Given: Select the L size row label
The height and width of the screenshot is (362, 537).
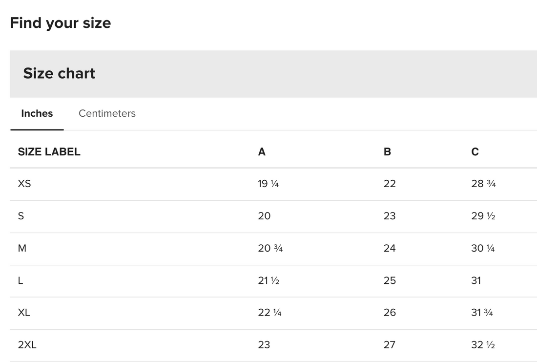Looking at the screenshot, I should coord(21,280).
